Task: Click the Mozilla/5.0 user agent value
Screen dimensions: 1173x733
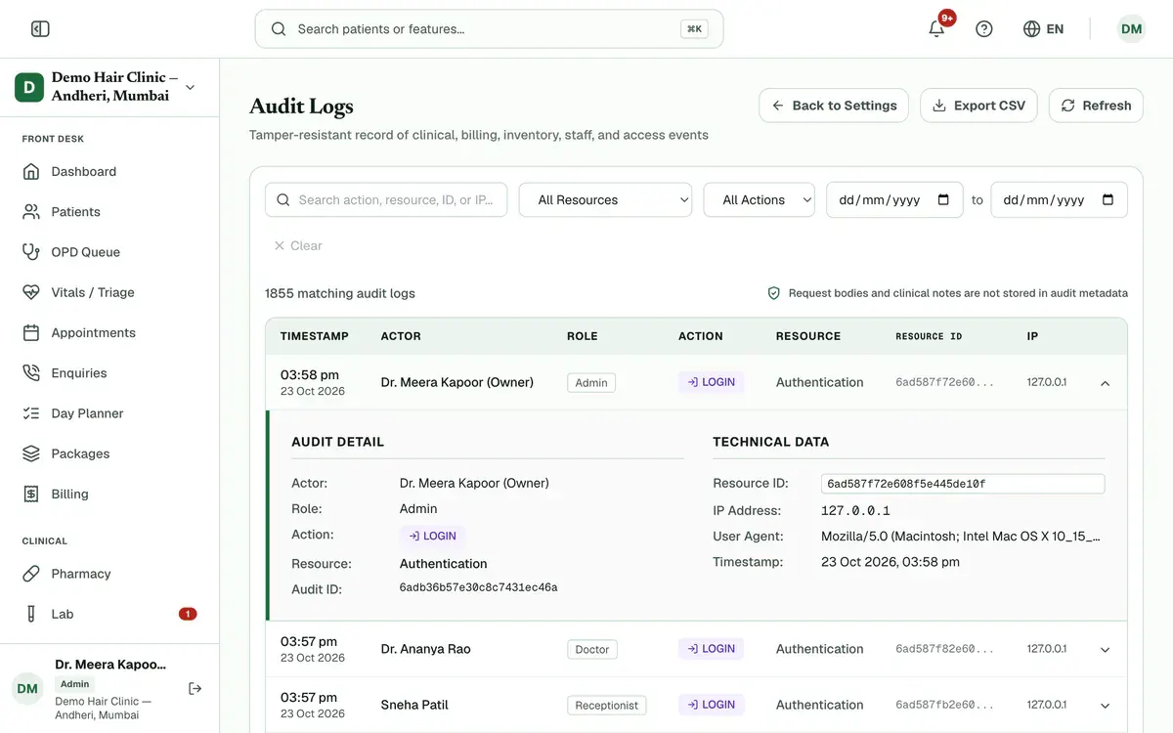Action: tap(961, 537)
